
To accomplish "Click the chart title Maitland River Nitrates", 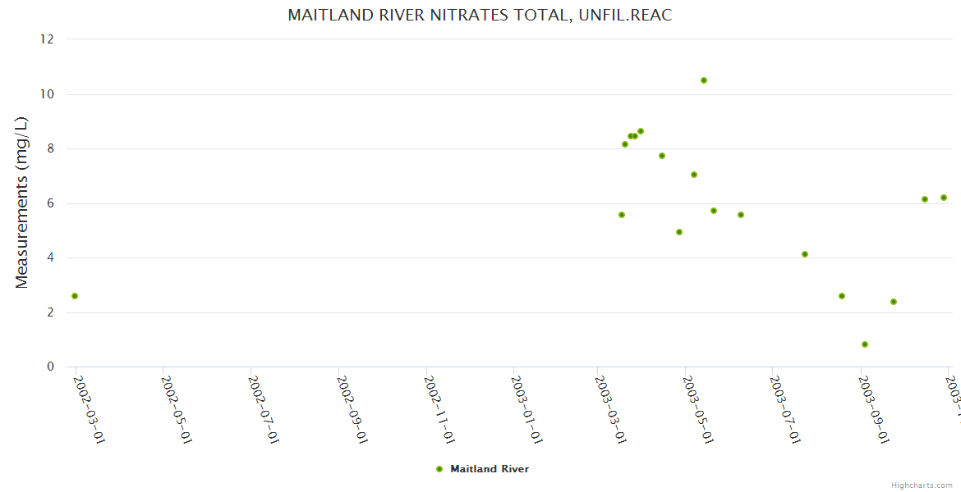I will point(480,16).
